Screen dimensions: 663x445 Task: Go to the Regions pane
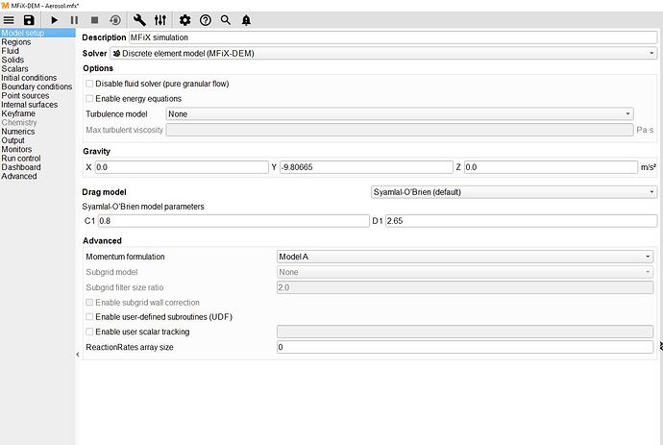click(x=16, y=42)
